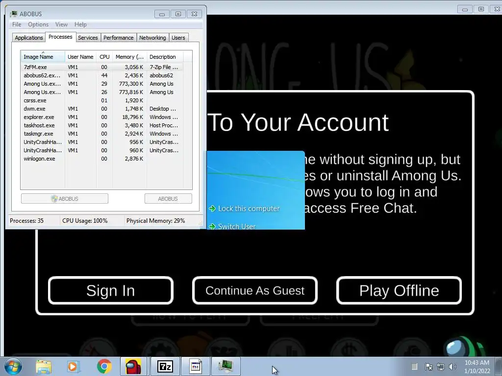Select Among Us.exe row with 773,816 K
Image resolution: width=502 pixels, height=376 pixels.
[x=102, y=92]
